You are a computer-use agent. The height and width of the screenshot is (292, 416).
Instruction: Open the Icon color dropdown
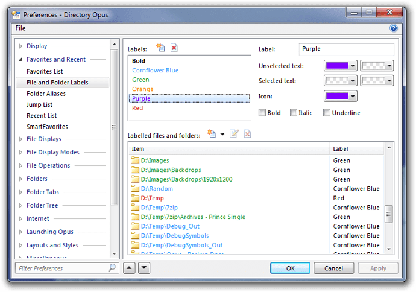click(x=353, y=96)
